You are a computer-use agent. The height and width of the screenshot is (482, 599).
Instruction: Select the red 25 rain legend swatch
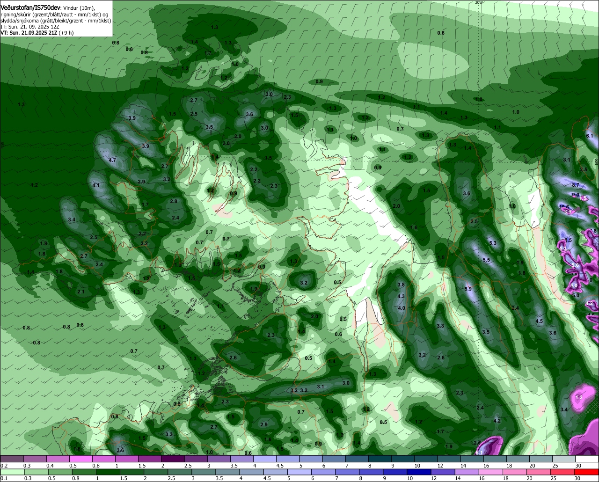pos(562,472)
